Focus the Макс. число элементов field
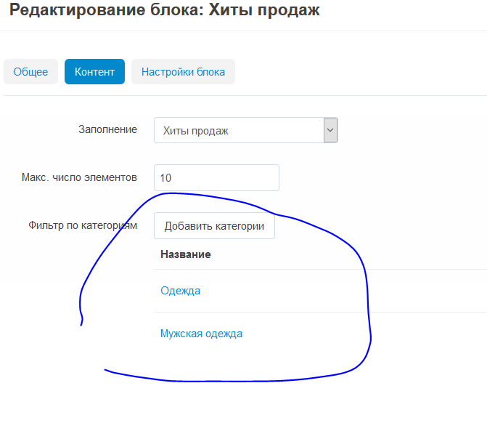Viewport: 487px width, 431px height. [216, 178]
